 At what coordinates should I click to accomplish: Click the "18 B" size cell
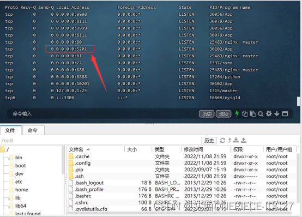coord(146,183)
